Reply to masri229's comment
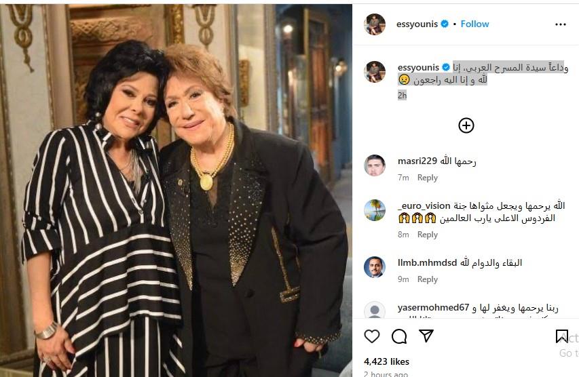Image resolution: width=579 pixels, height=377 pixels. pos(428,178)
